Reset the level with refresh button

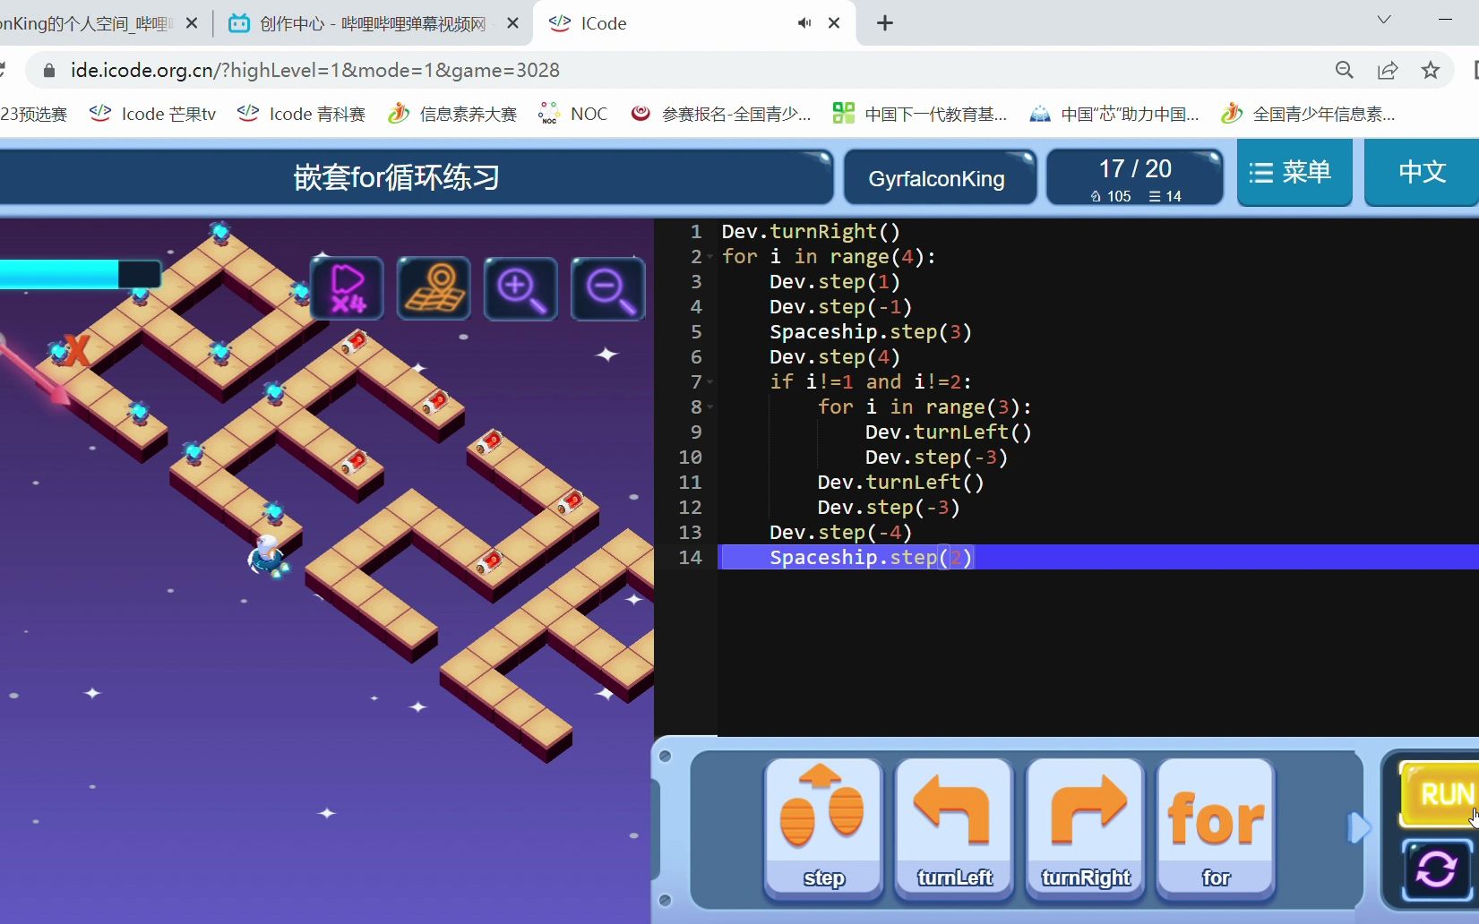click(1437, 869)
